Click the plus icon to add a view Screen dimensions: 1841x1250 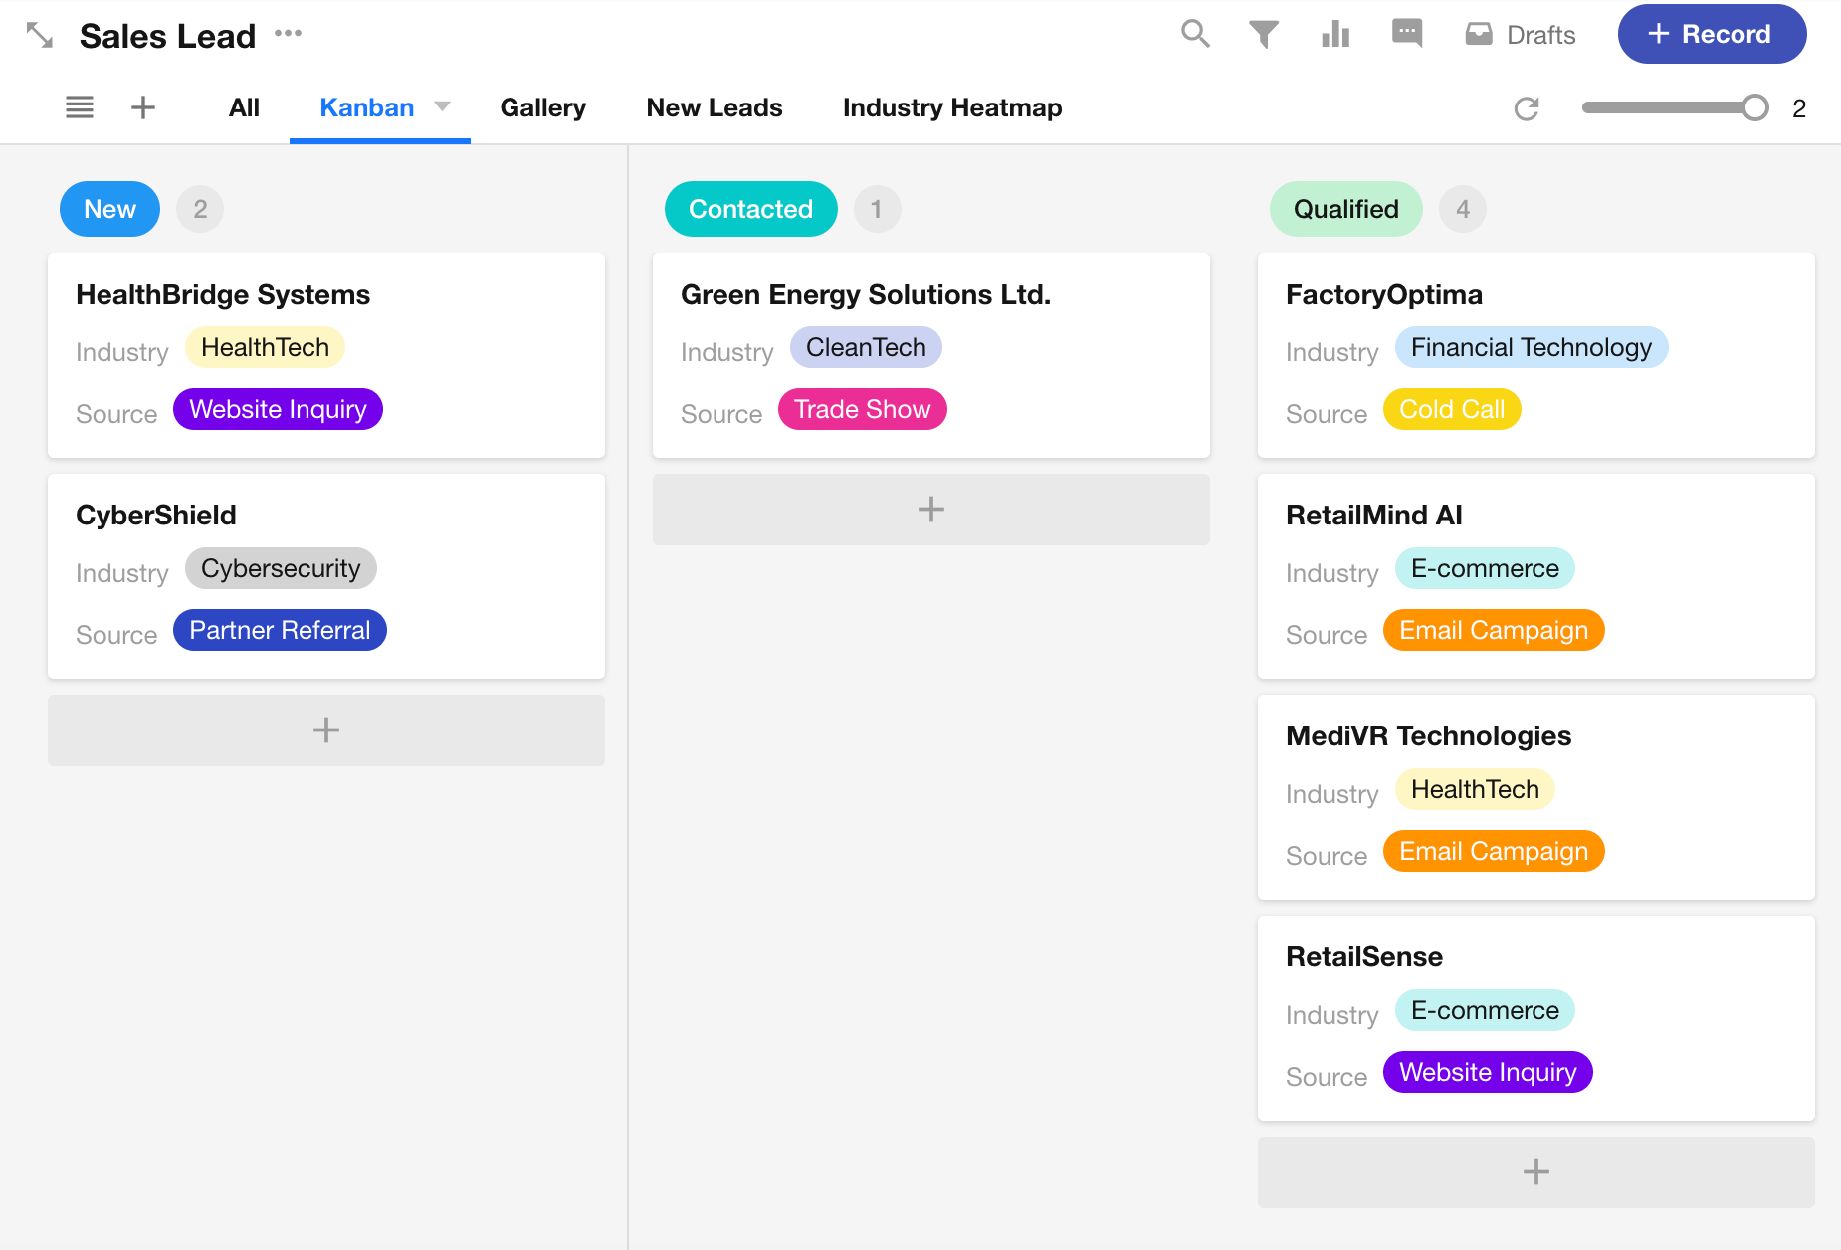[x=143, y=107]
